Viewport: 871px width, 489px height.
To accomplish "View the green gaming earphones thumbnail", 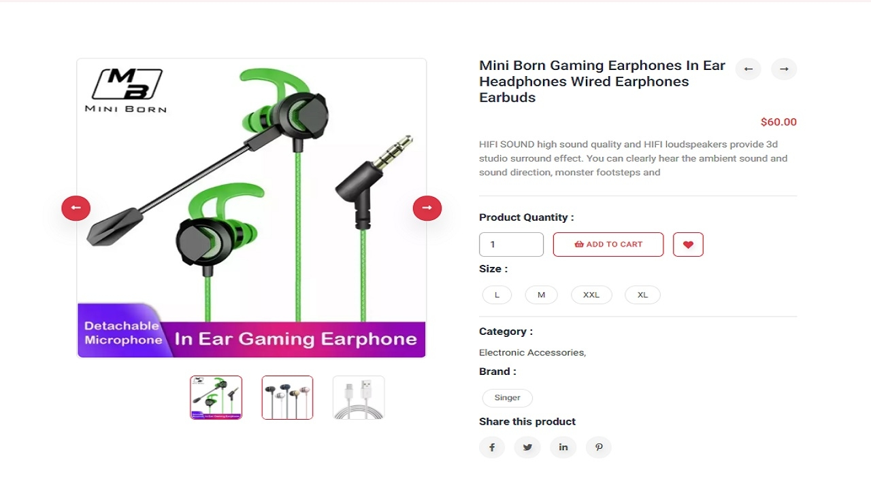I will pos(216,397).
